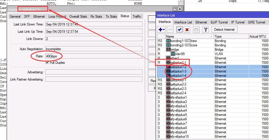Image resolution: width=269 pixels, height=140 pixels.
Task: Click the red X disable icon
Action: coord(187,30)
